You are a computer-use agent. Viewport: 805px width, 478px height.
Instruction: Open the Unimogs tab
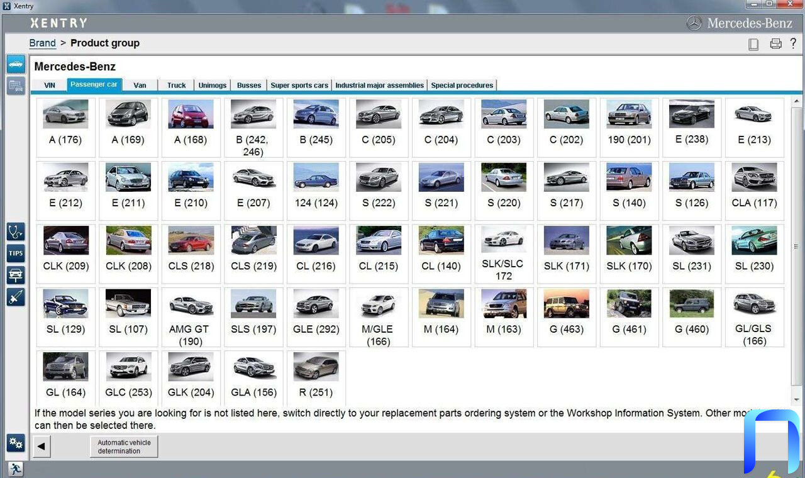213,86
